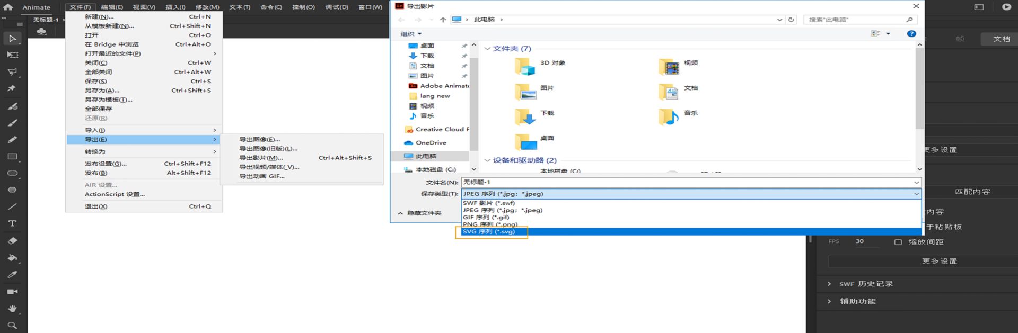The height and width of the screenshot is (333, 1018).
Task: Select OneDrive in navigation pane
Action: pyautogui.click(x=431, y=143)
